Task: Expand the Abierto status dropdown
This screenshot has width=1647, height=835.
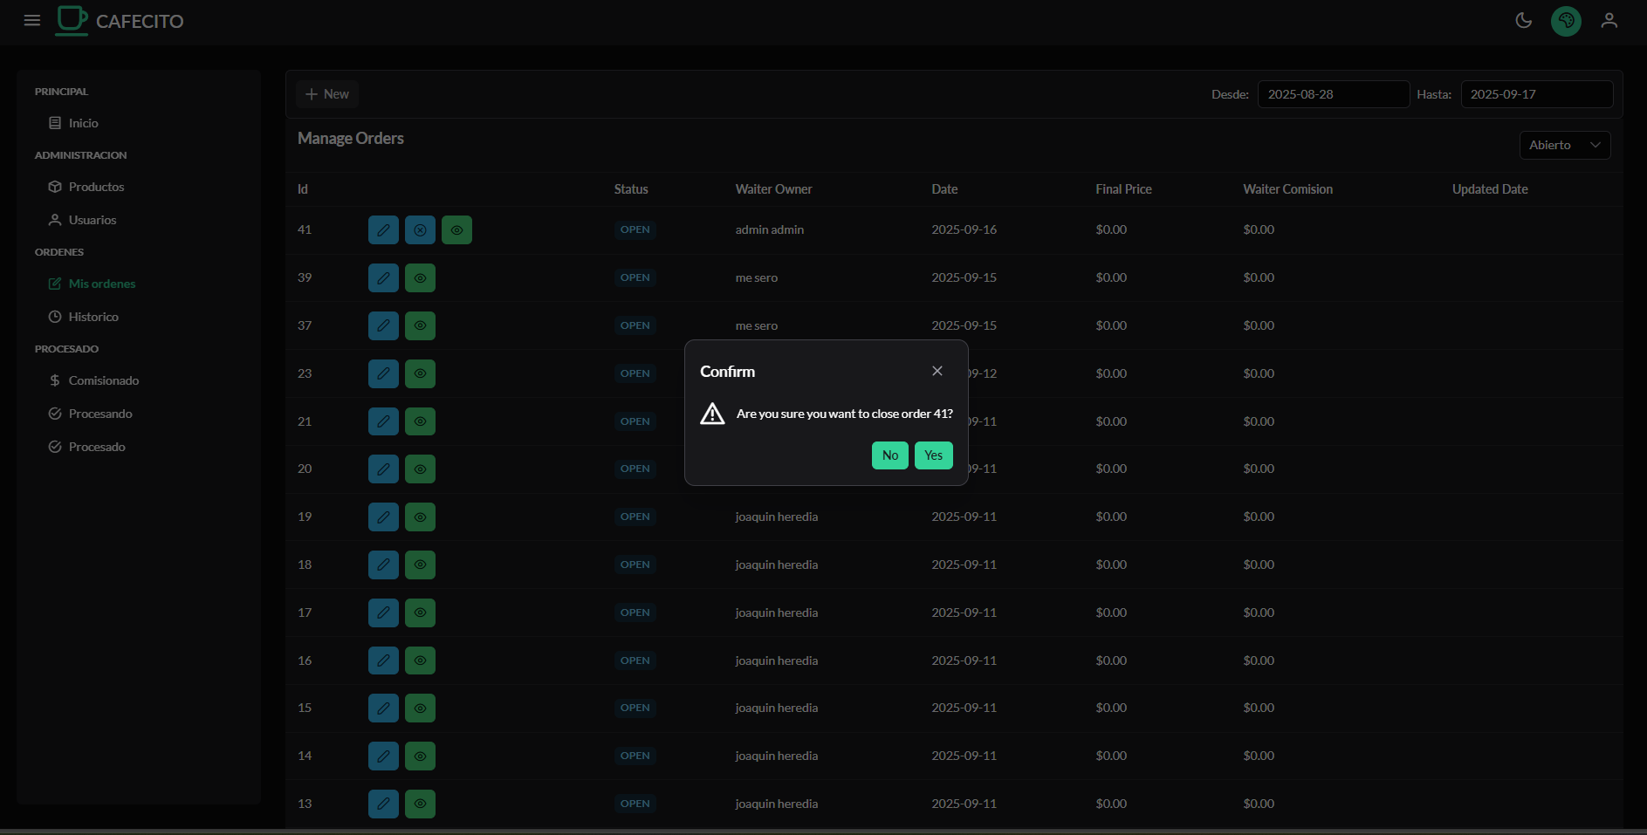Action: (x=1564, y=146)
